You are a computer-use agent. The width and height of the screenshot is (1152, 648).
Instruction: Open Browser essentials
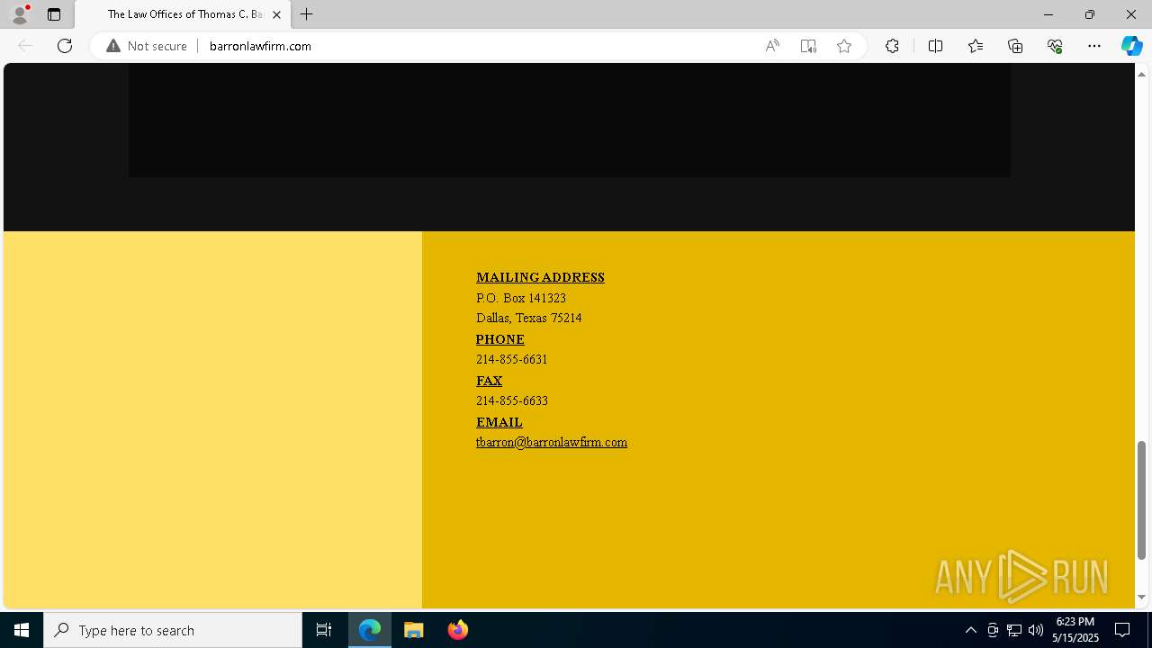[1055, 46]
